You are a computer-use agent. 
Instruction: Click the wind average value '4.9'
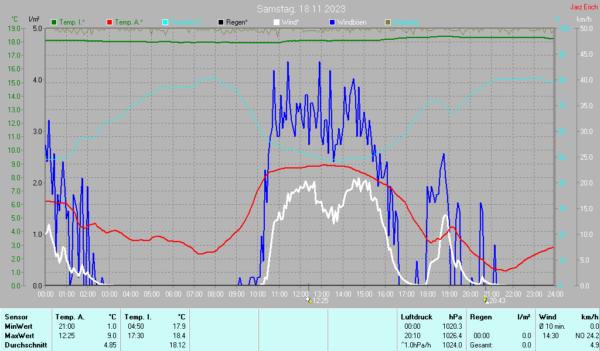[x=594, y=345]
